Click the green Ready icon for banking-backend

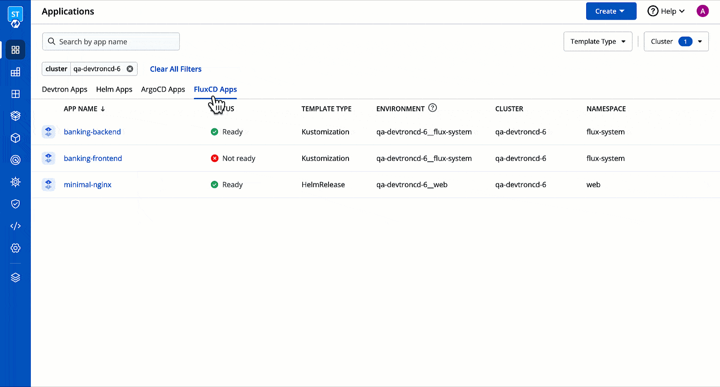click(x=215, y=132)
